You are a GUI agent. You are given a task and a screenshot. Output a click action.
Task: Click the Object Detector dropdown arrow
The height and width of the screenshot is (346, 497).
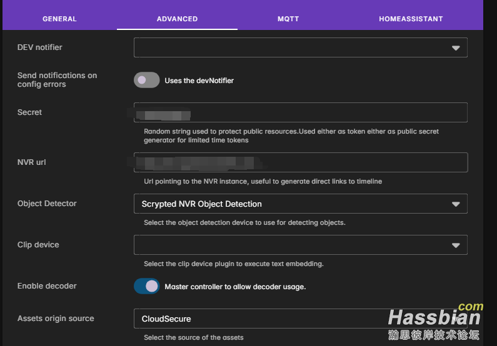(456, 204)
